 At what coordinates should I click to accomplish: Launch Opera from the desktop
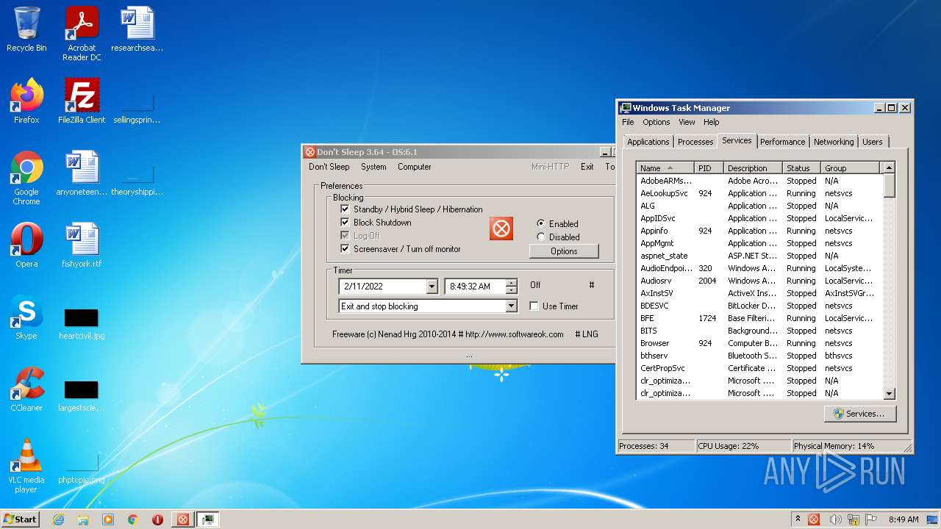pos(26,245)
